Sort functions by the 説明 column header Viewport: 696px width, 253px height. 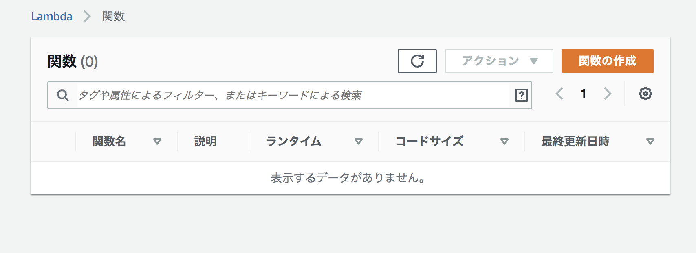[206, 142]
